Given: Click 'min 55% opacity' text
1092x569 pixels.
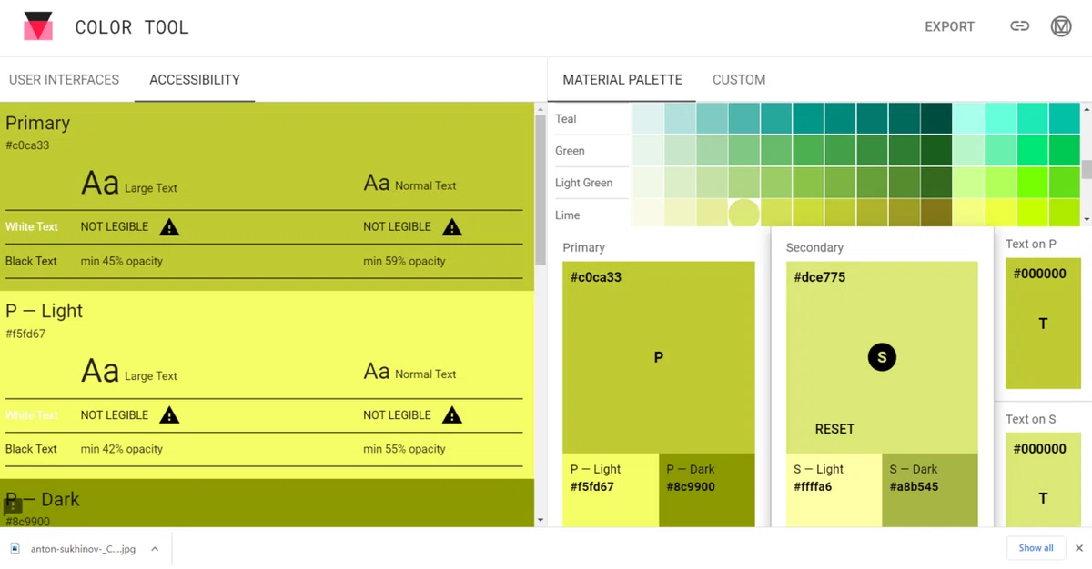Looking at the screenshot, I should tap(404, 449).
